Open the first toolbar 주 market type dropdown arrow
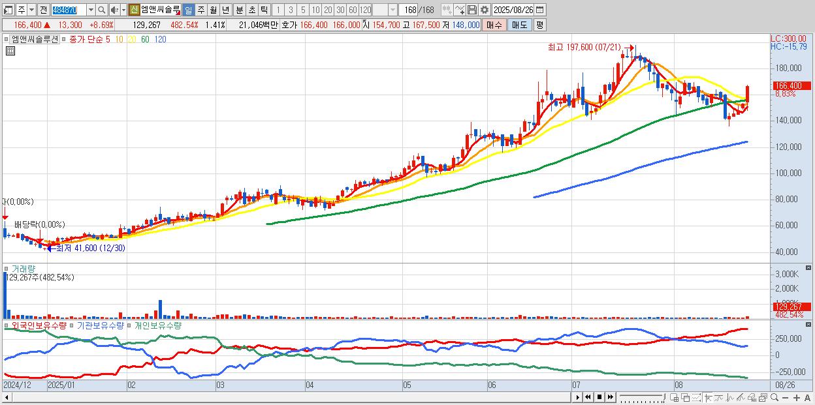 tap(31, 10)
